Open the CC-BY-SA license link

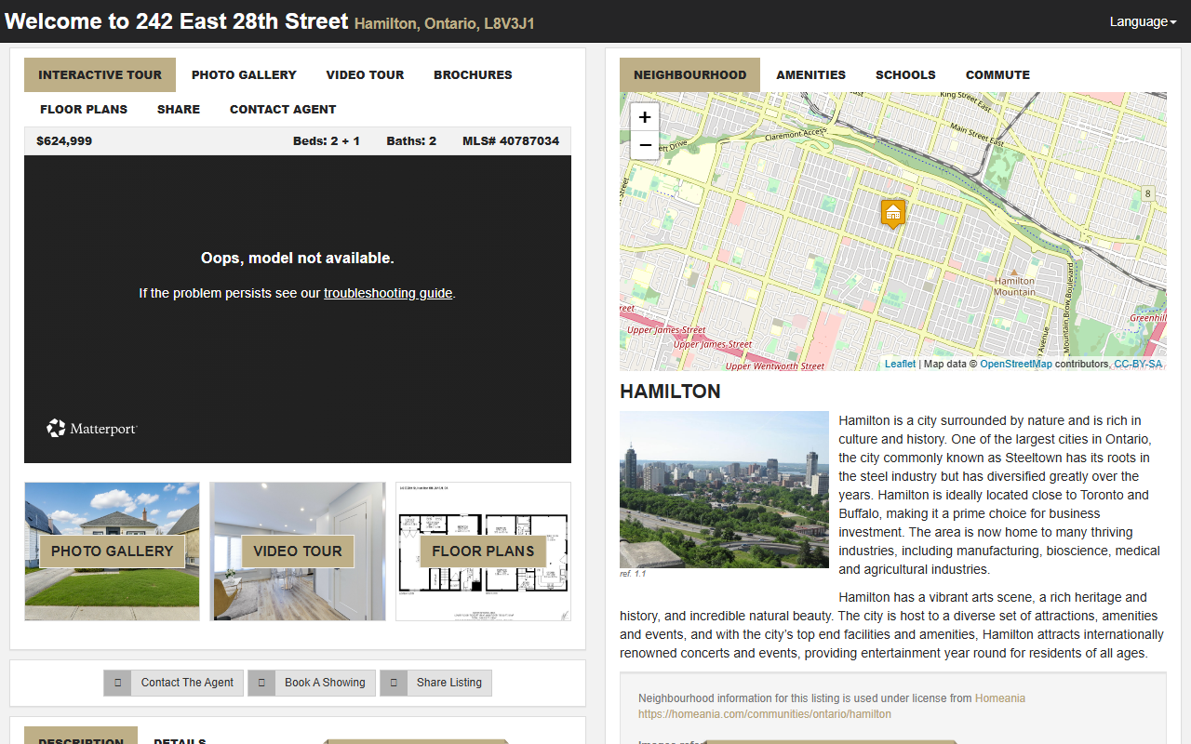point(1138,364)
